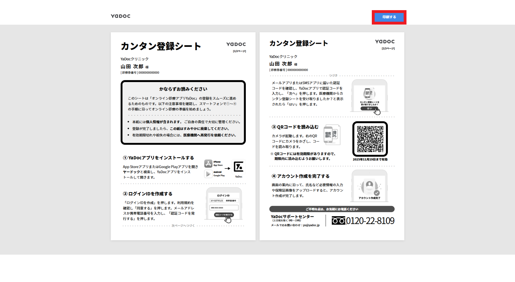The image size is (515, 282).
Task: Click the カンタン登録シート title on page 2
Action: click(299, 43)
